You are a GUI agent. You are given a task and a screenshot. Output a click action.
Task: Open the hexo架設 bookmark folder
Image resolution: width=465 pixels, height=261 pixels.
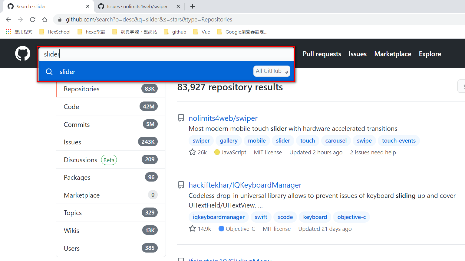coord(91,32)
